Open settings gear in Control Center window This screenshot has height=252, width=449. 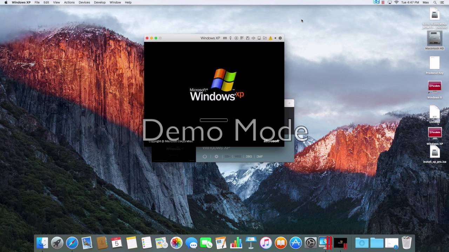216,156
